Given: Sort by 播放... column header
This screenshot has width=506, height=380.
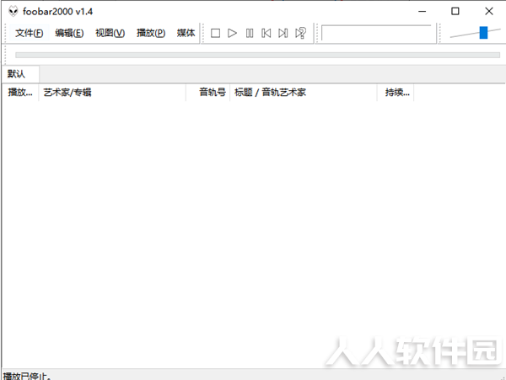Looking at the screenshot, I should pyautogui.click(x=20, y=93).
